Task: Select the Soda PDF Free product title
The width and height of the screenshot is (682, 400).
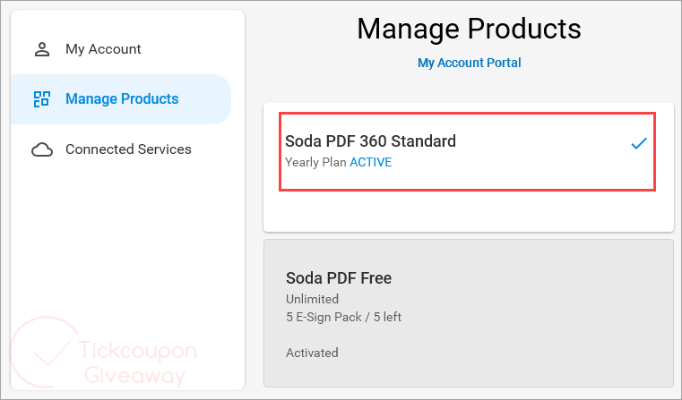Action: point(339,278)
